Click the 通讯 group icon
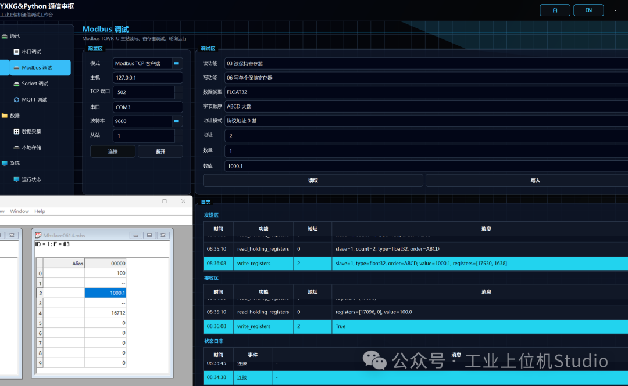Image resolution: width=628 pixels, height=386 pixels. [5, 36]
